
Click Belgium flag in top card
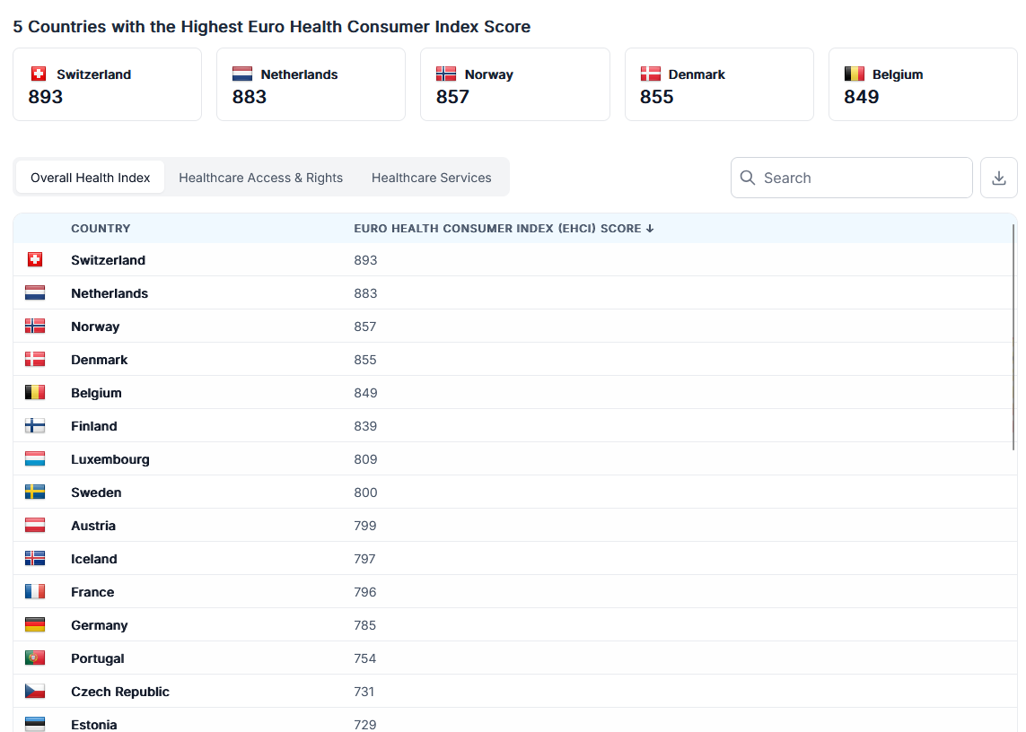pyautogui.click(x=855, y=74)
